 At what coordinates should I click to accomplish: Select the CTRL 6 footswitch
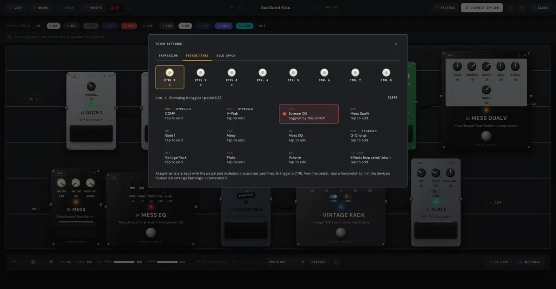pos(324,77)
